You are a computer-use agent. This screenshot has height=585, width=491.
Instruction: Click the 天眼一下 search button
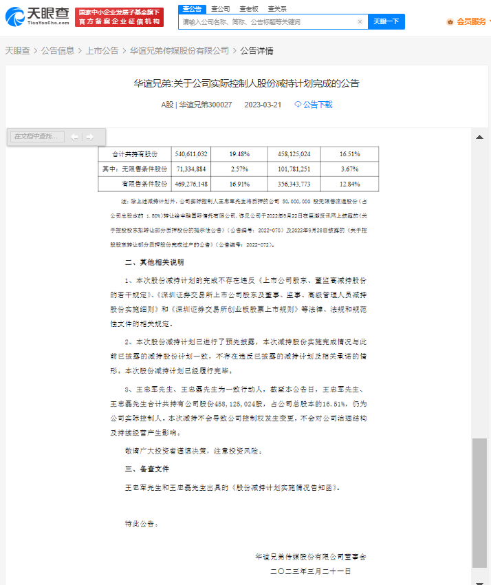[x=386, y=21]
